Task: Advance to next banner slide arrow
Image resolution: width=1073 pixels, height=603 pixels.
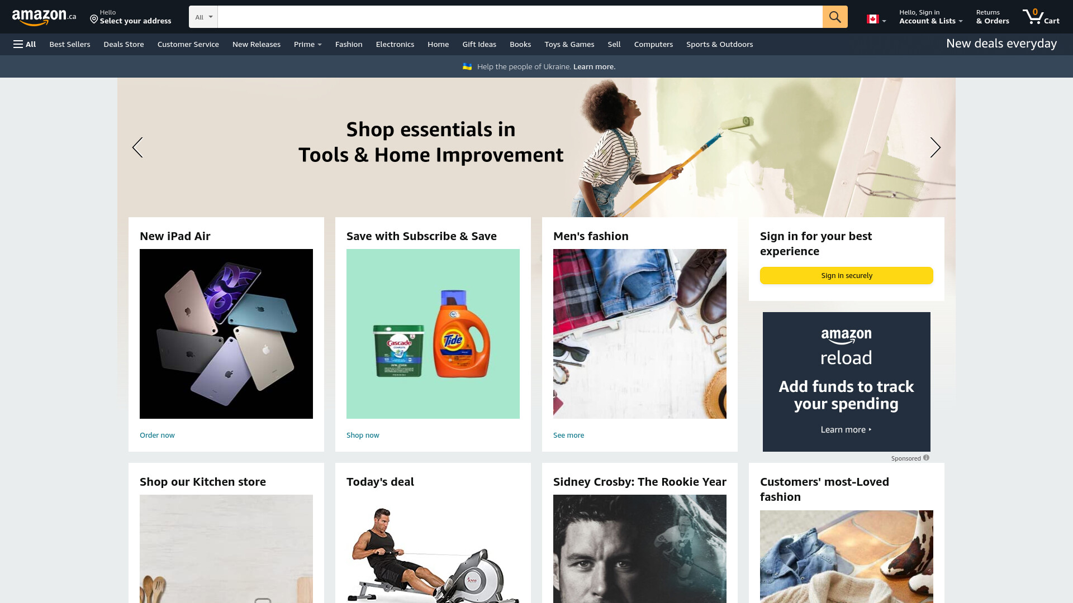Action: tap(936, 147)
